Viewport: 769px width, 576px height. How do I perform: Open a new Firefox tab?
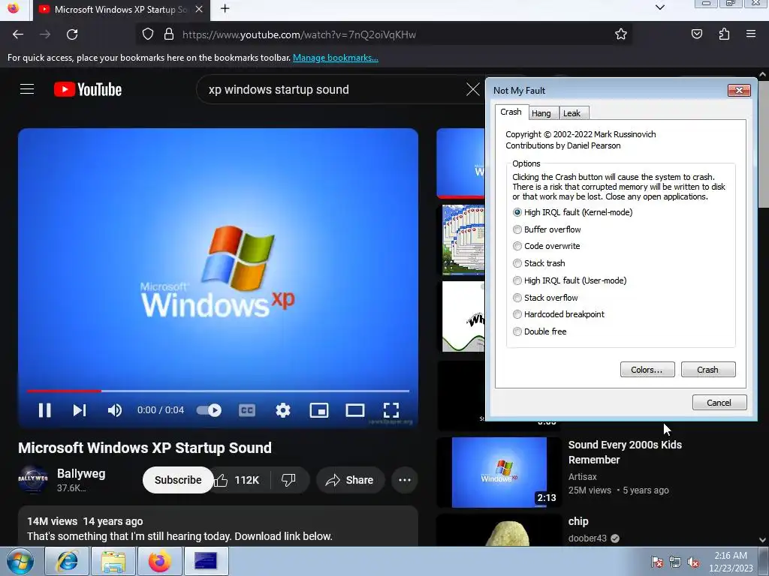(x=225, y=9)
